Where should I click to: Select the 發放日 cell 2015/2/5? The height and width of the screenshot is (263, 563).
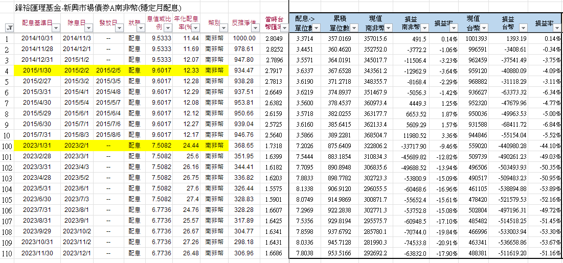point(109,70)
